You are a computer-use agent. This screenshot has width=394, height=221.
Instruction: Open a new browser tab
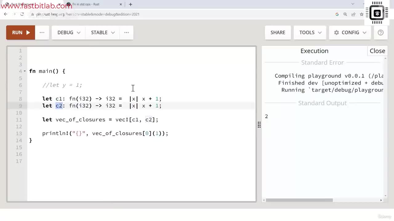tap(131, 4)
